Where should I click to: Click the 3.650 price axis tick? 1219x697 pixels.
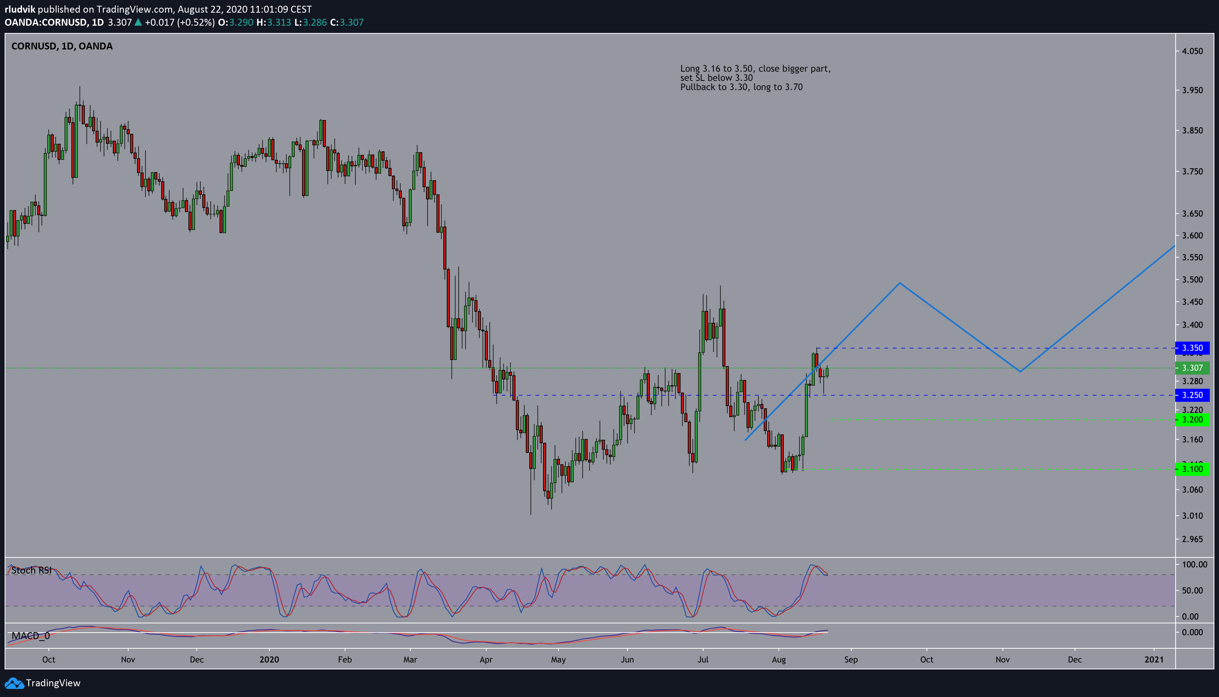tap(1192, 214)
